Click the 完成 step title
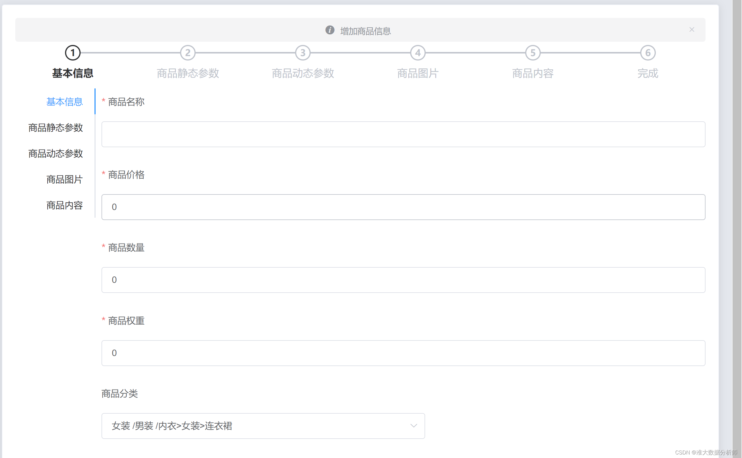Viewport: 742px width, 458px height. (648, 73)
